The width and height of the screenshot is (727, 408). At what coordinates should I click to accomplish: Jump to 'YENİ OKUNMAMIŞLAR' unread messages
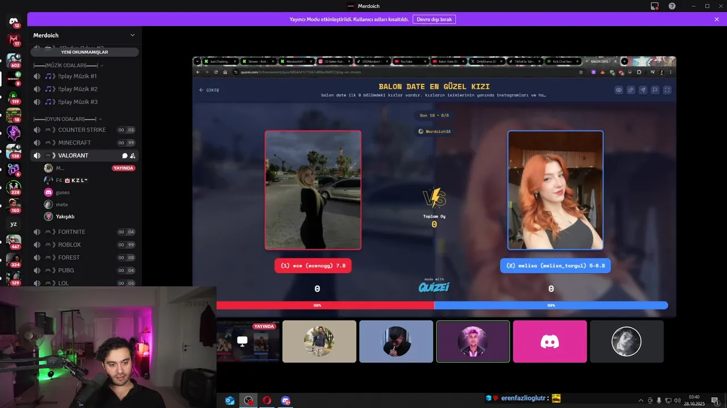[x=85, y=52]
